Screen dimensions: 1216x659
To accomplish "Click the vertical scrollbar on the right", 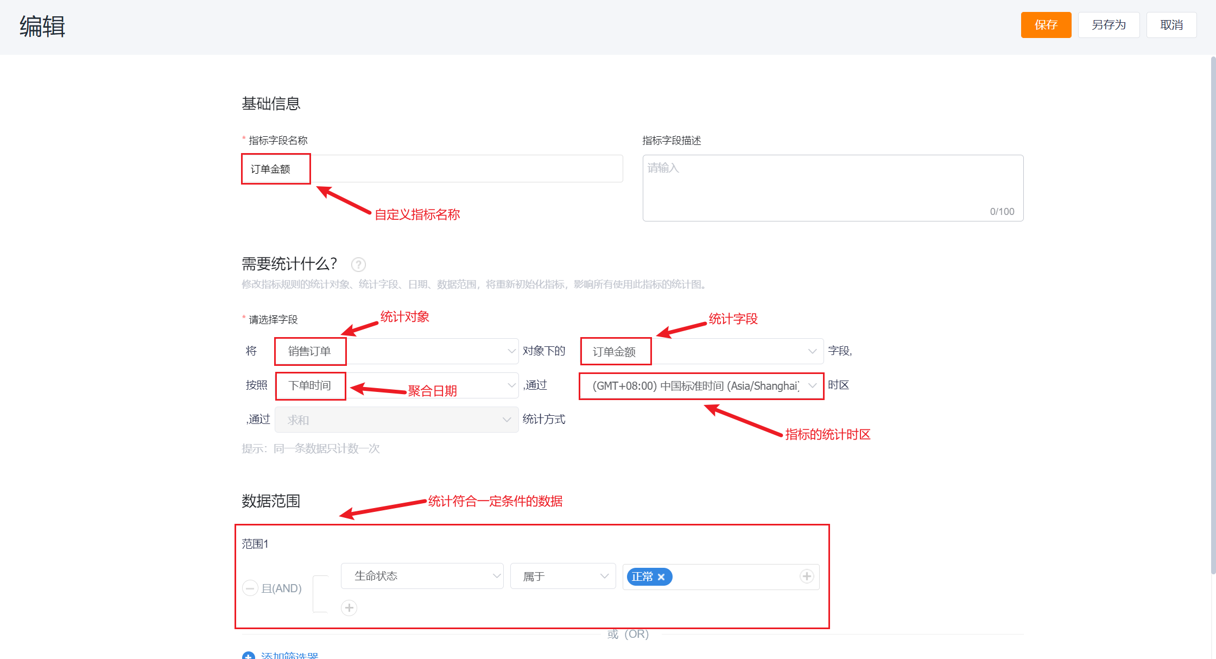I will pos(1213,315).
